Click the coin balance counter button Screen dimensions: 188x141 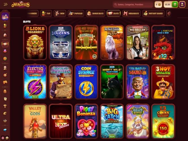tap(158, 5)
